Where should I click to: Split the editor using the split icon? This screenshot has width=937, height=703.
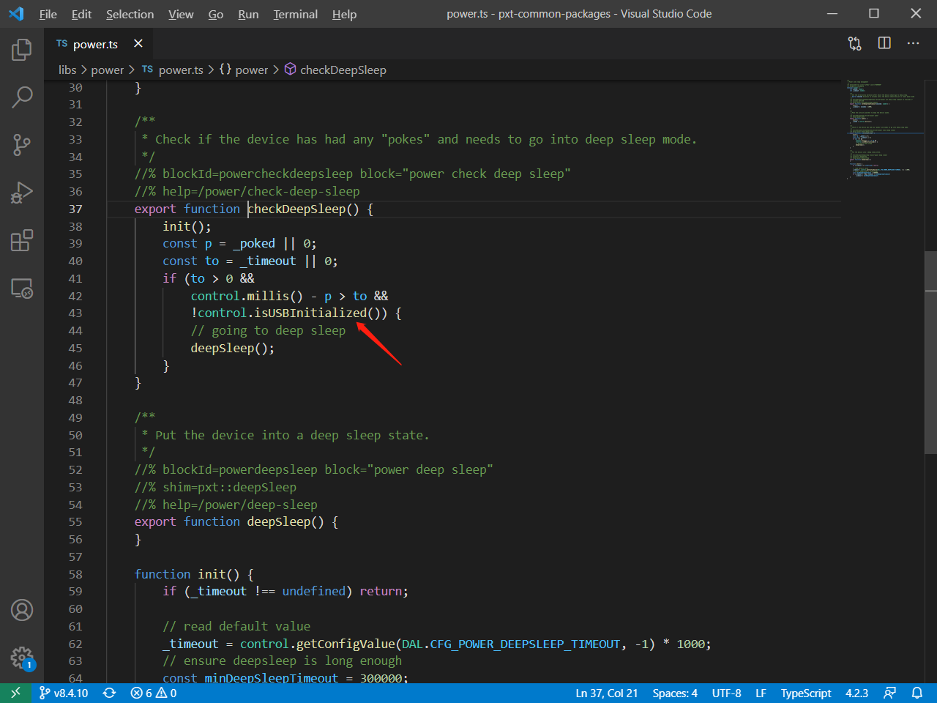[884, 43]
